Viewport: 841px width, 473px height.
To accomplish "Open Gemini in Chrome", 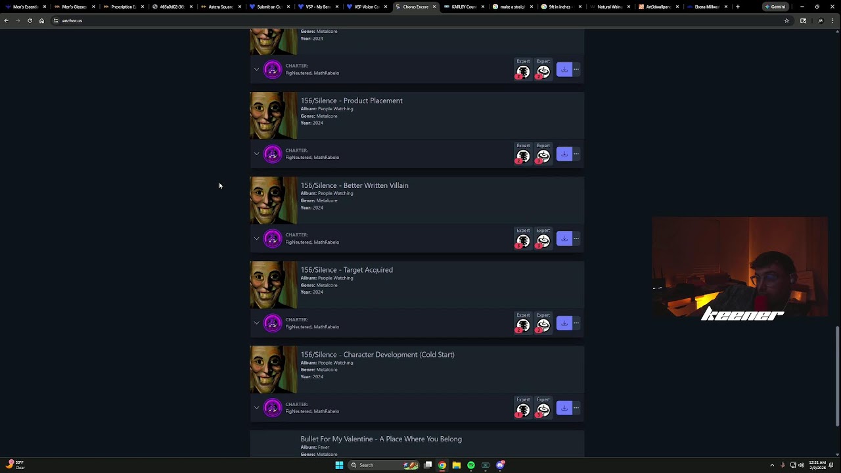I will pyautogui.click(x=775, y=7).
